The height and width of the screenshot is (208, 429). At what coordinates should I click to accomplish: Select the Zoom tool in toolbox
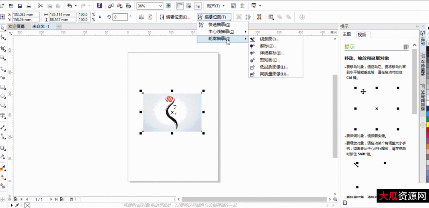click(3, 58)
